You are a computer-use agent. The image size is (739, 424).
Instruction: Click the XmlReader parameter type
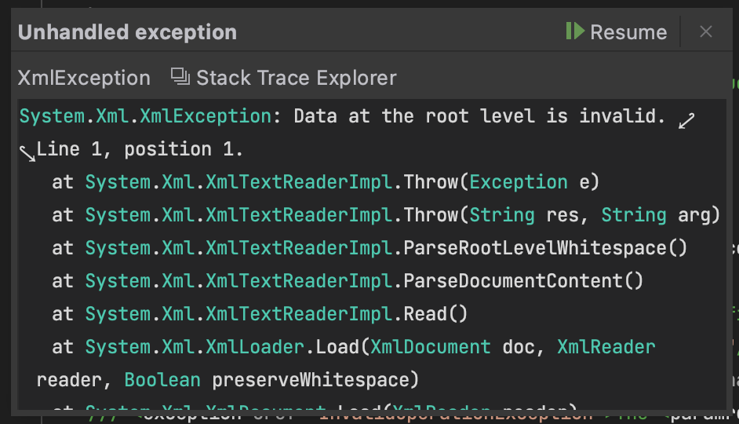606,347
